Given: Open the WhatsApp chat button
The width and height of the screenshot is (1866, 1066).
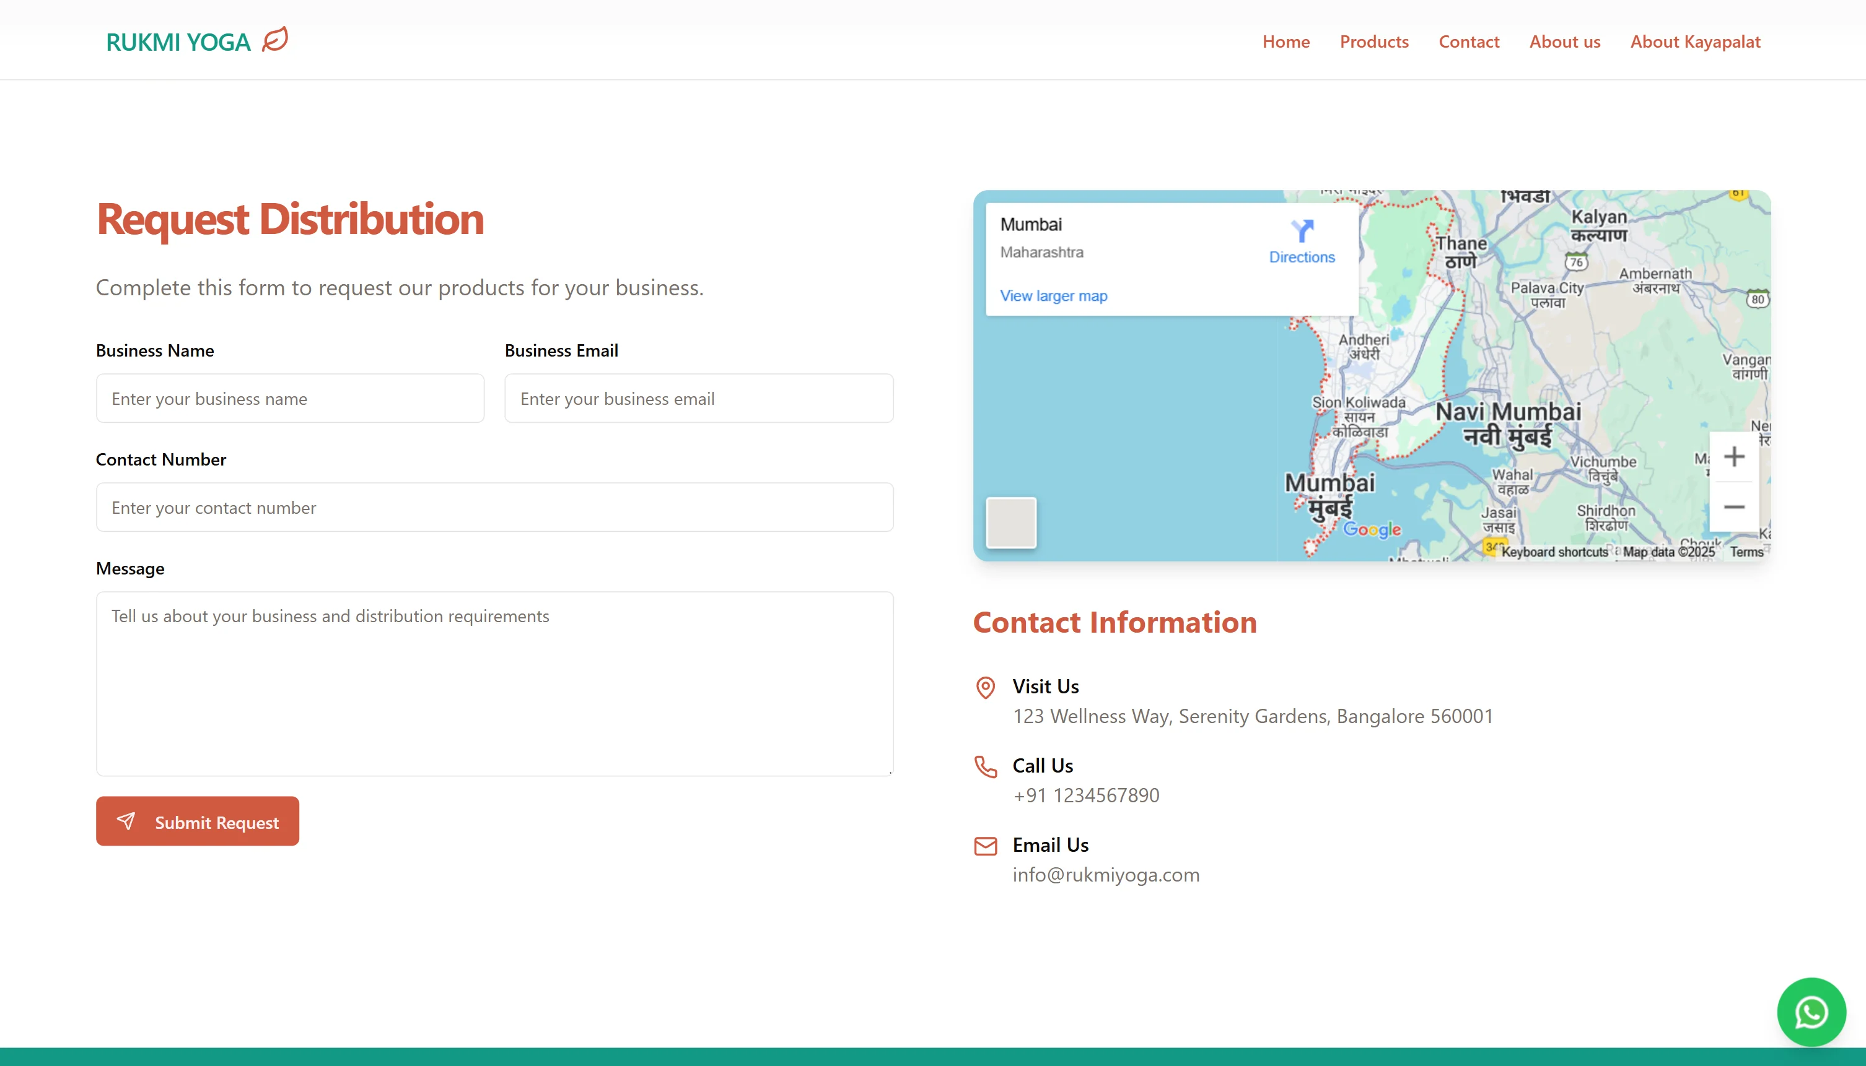Looking at the screenshot, I should 1811,1013.
